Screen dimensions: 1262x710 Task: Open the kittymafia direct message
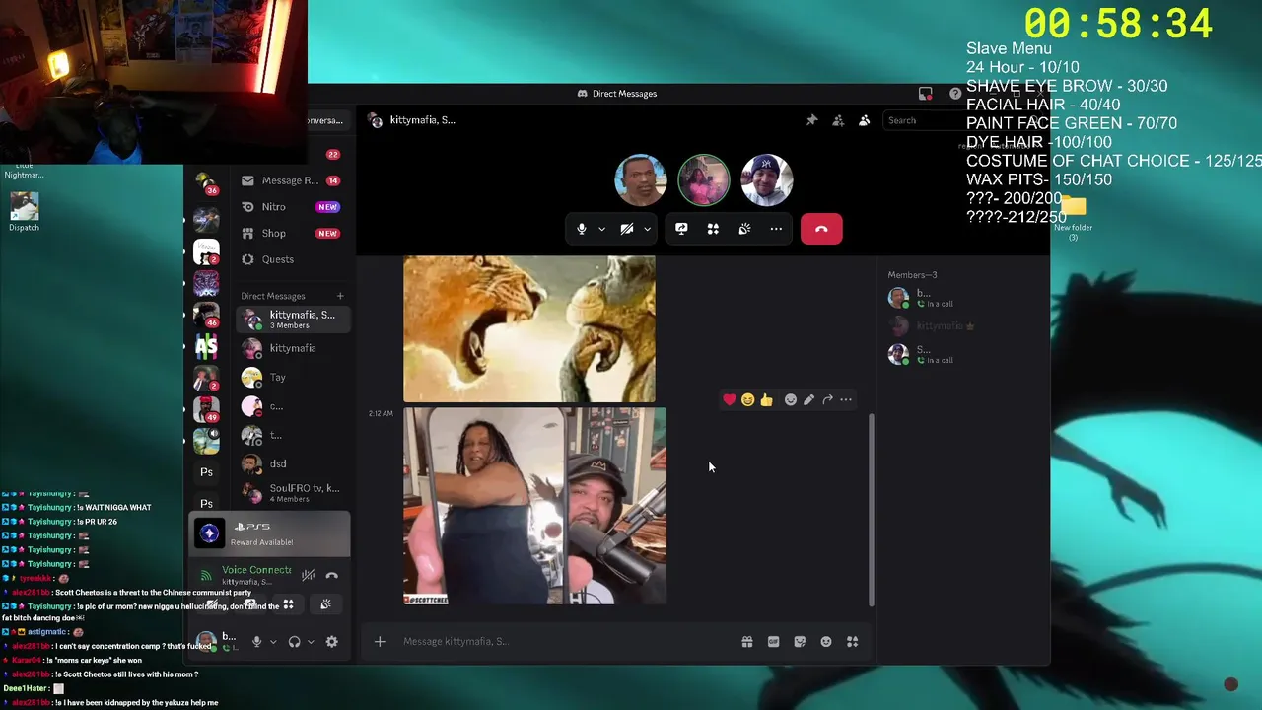pos(292,348)
